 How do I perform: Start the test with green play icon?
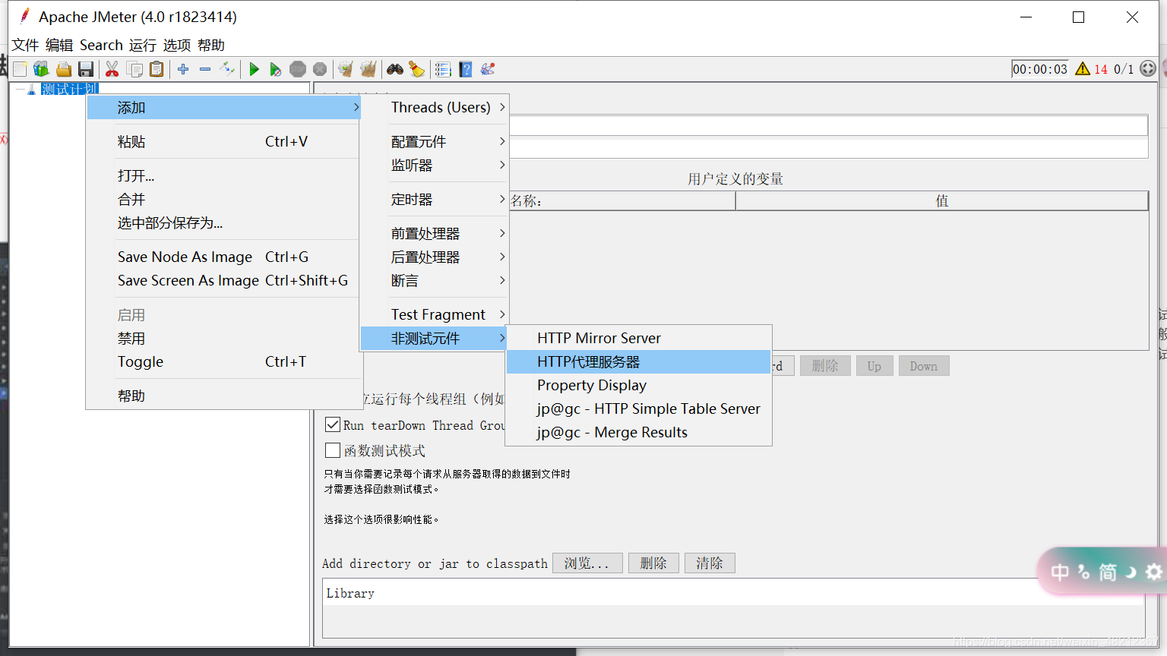click(x=254, y=69)
